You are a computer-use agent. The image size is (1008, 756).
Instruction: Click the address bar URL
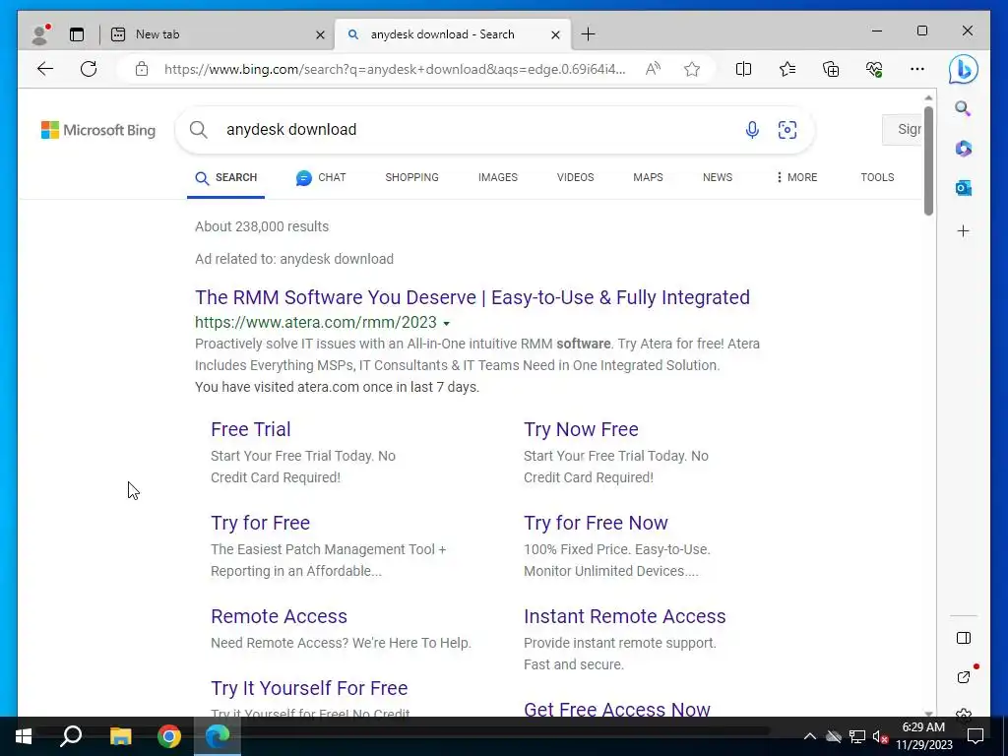click(395, 69)
